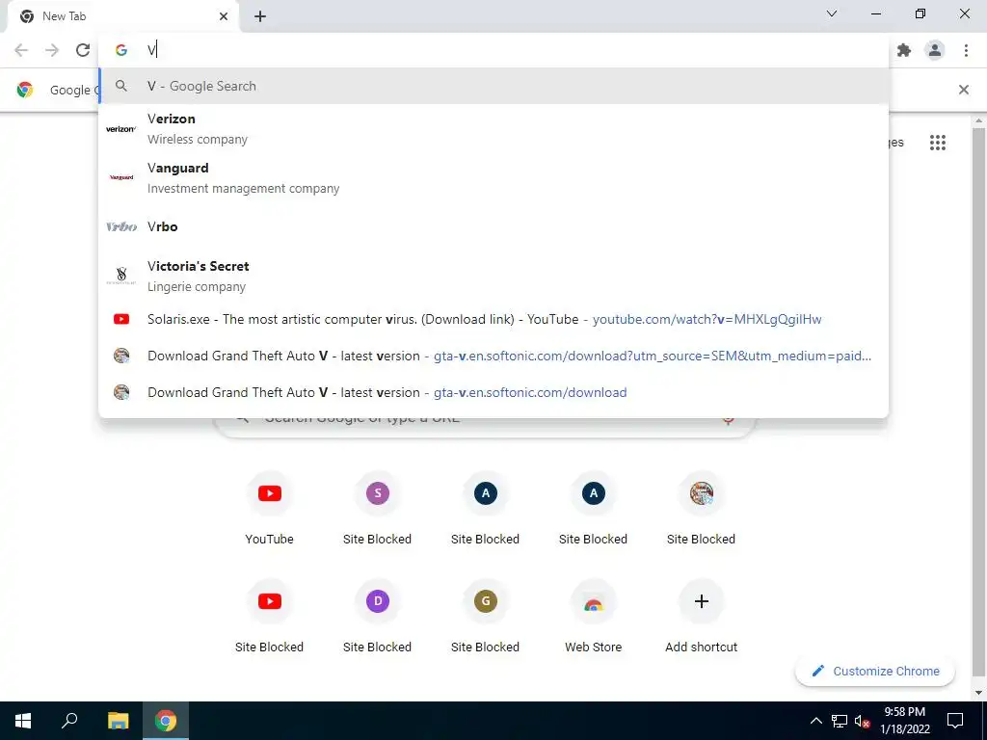
Task: Click the Verizon logo icon
Action: pos(120,129)
